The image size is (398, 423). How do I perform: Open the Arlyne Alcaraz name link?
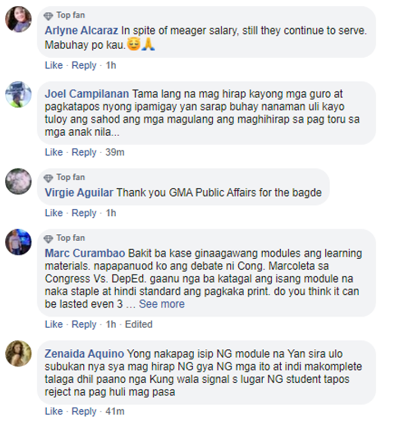(x=81, y=31)
